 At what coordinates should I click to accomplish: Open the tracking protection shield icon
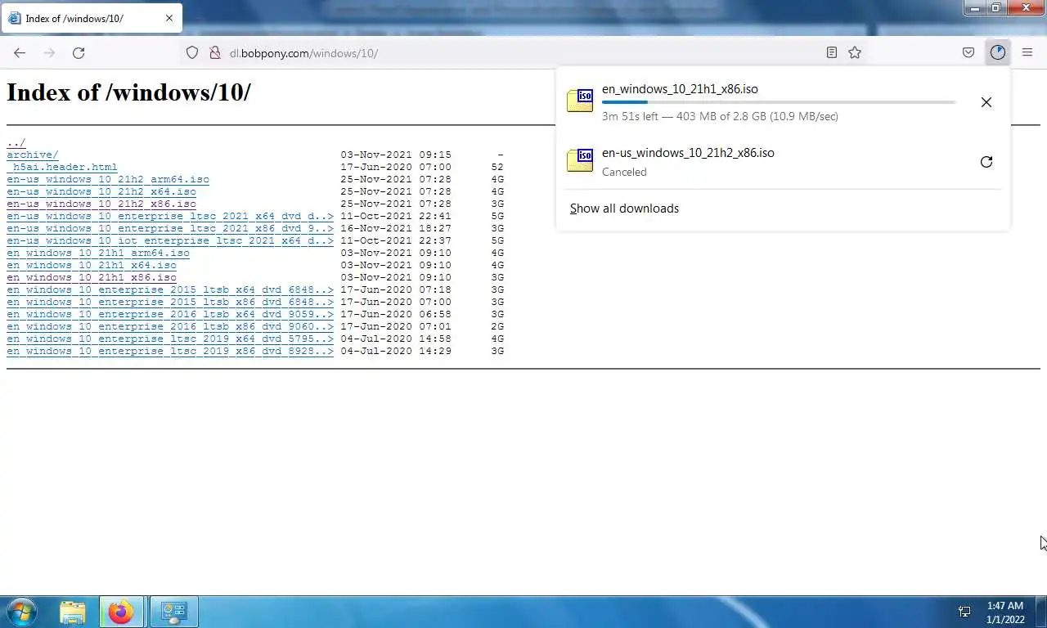click(192, 52)
